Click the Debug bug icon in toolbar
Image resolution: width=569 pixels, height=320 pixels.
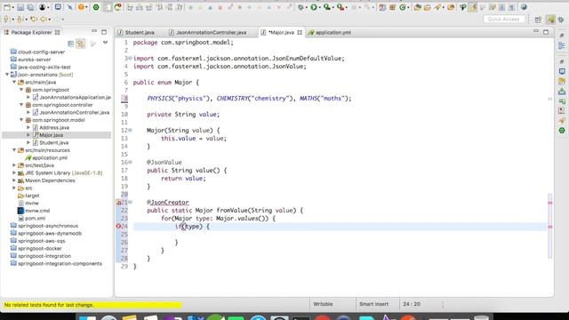(x=301, y=7)
